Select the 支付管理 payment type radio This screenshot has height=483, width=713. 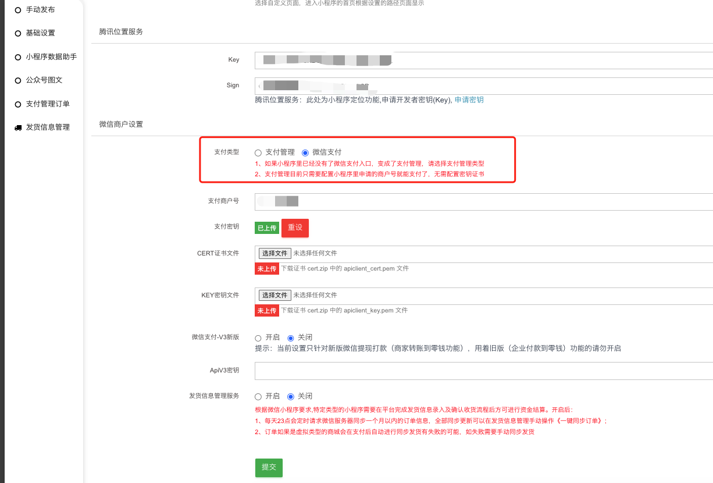coord(258,152)
